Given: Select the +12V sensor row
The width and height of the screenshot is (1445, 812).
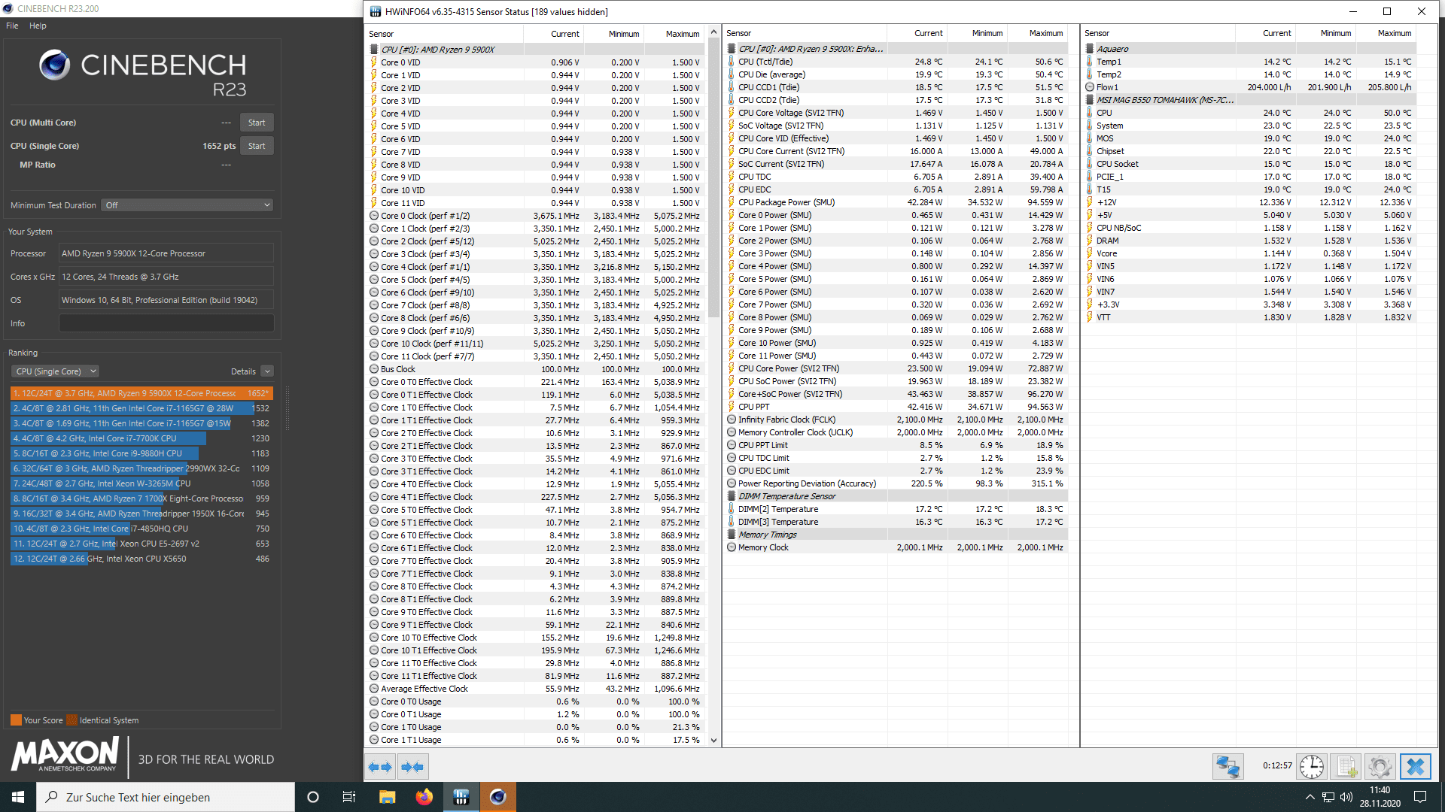Looking at the screenshot, I should click(1250, 202).
